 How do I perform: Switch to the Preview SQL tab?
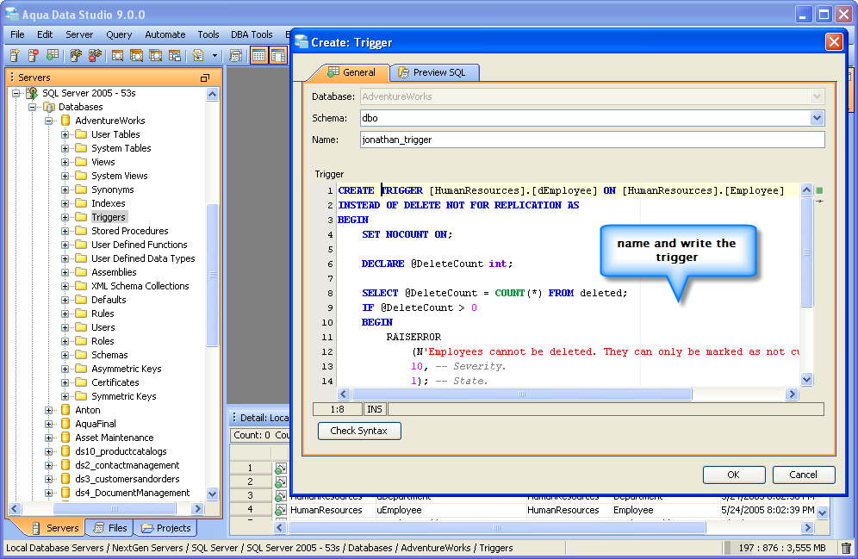(x=433, y=72)
